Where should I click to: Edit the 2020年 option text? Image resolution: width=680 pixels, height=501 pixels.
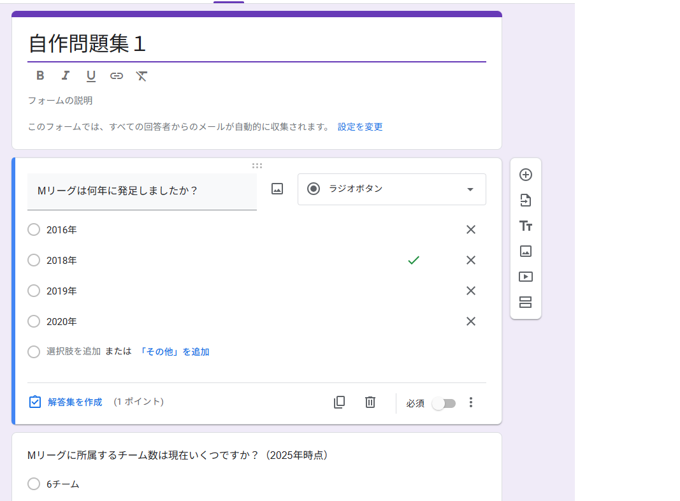point(62,321)
